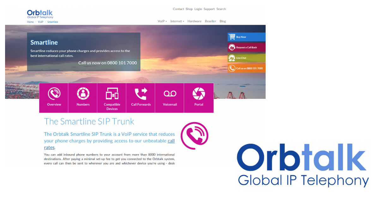The width and height of the screenshot is (379, 199).
Task: Click Home in the breadcrumb trail
Action: 30,22
